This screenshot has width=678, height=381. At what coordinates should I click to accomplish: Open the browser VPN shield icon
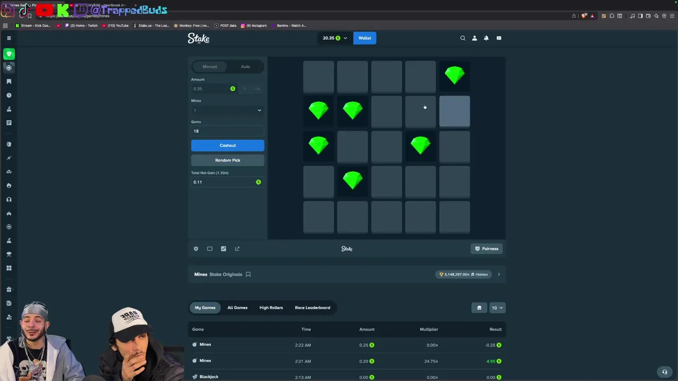(664, 16)
